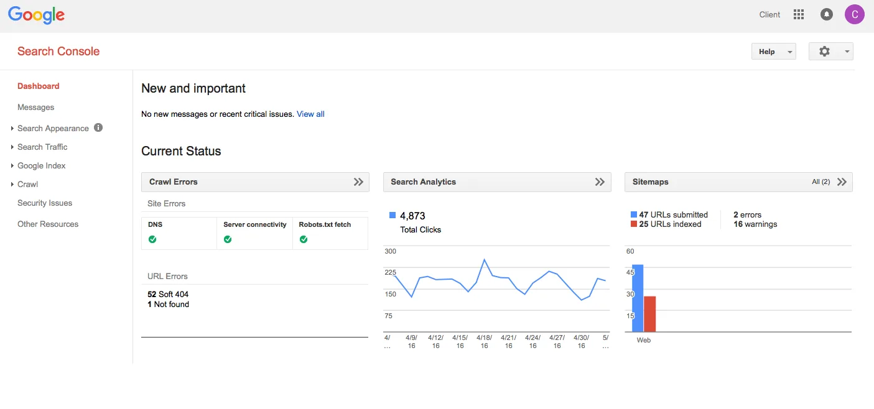Screen dimensions: 874x409
Task: Click the All (2) sitemaps link
Action: (821, 182)
